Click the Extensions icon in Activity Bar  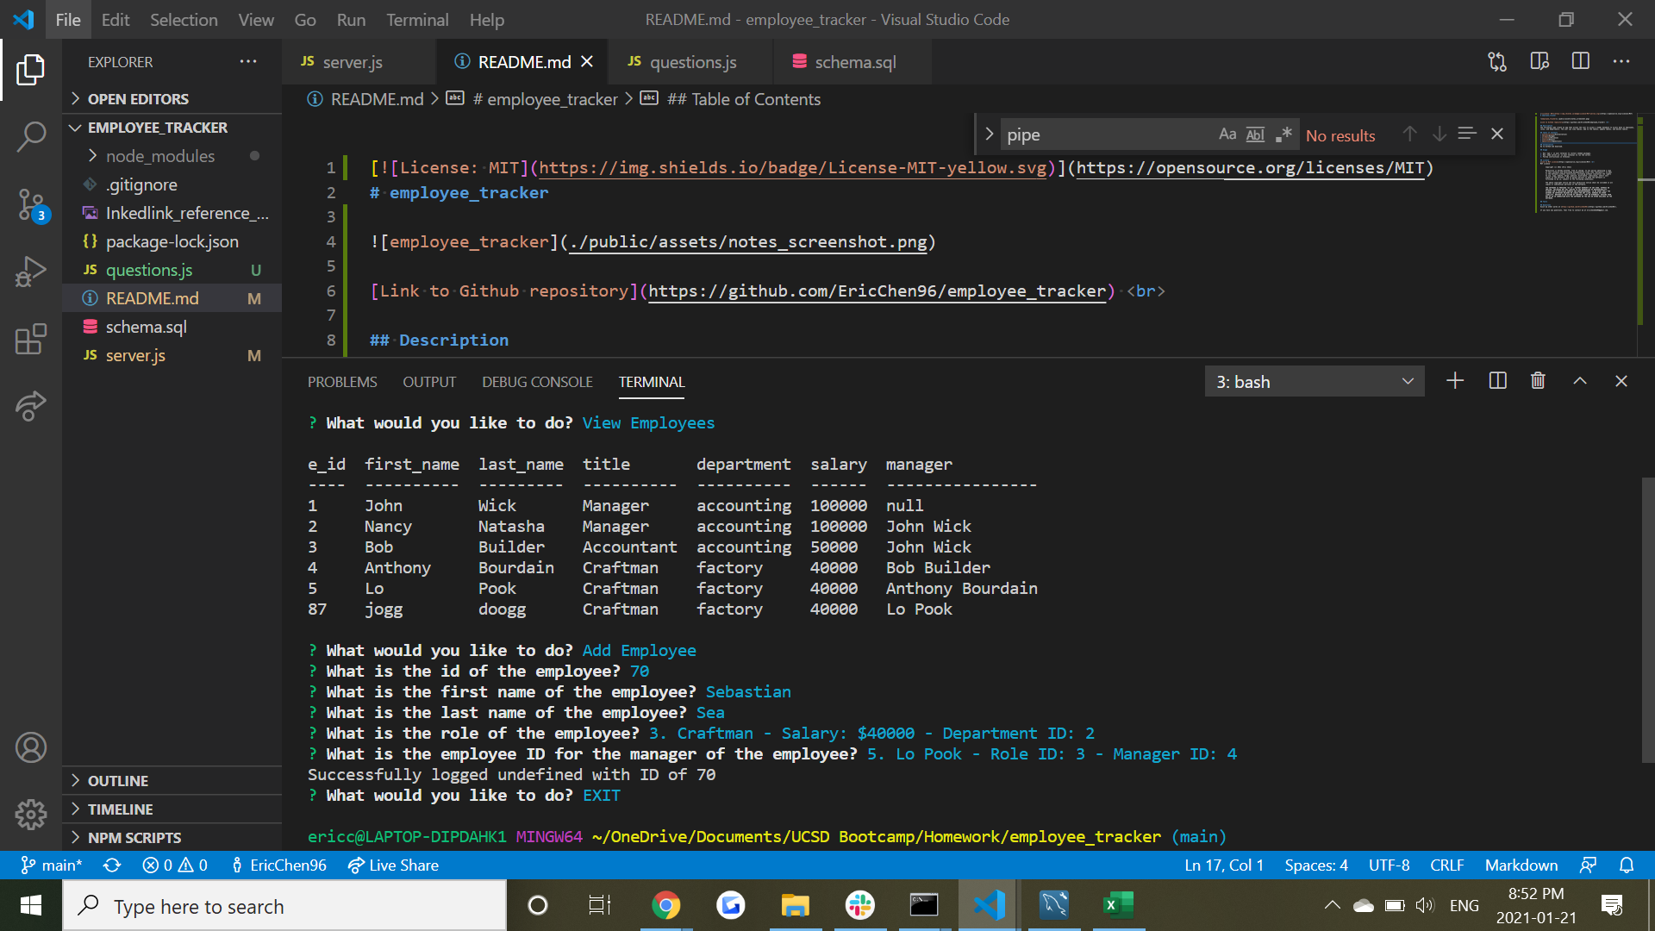coord(31,340)
